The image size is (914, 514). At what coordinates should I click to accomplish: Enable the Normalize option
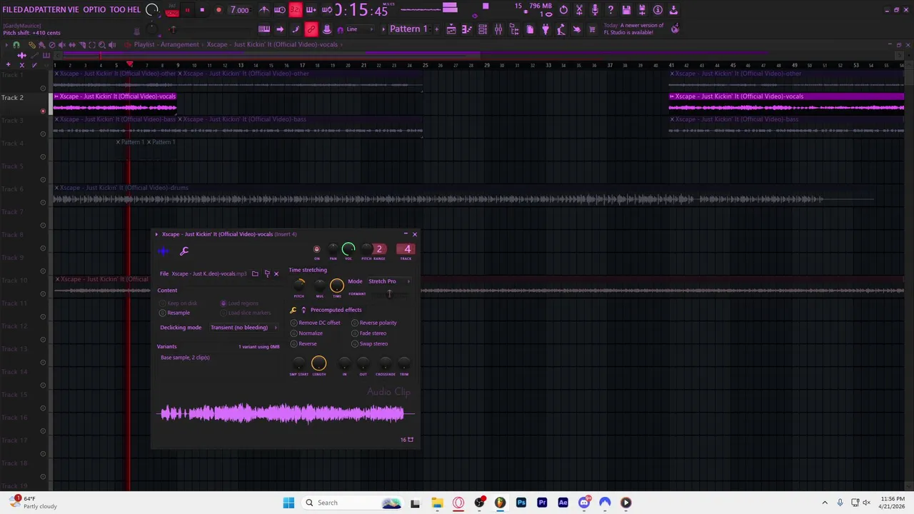tap(306, 333)
